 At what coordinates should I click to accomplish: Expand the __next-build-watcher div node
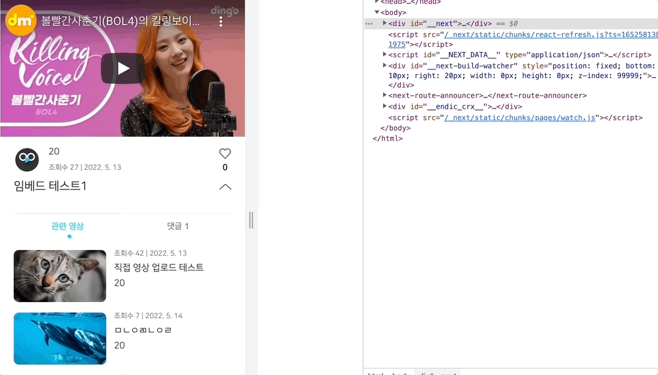[384, 66]
